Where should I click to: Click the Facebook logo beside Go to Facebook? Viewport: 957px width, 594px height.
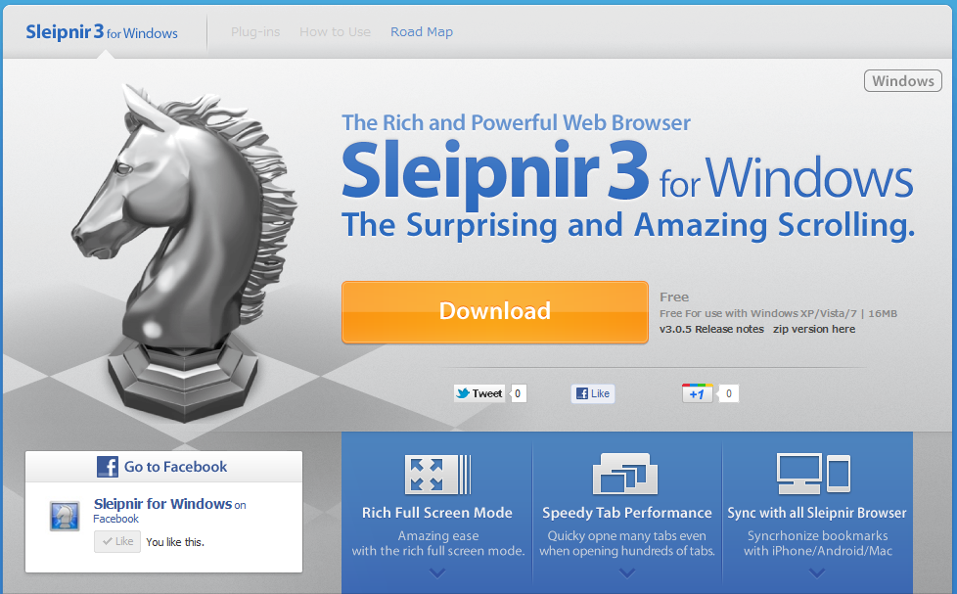(x=108, y=467)
